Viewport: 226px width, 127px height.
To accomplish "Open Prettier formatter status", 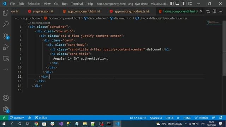I will tap(201, 118).
